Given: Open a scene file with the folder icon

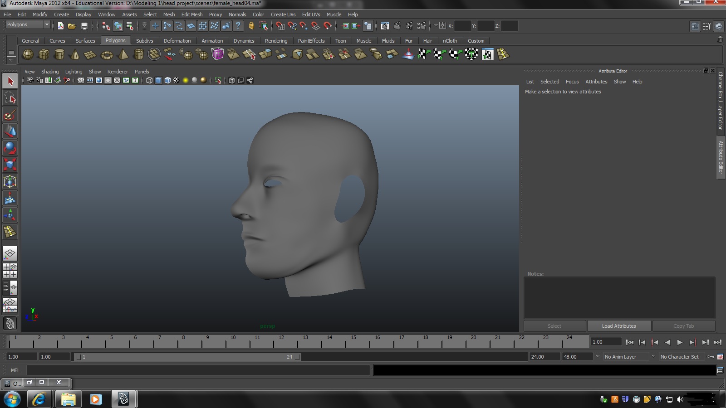Looking at the screenshot, I should [72, 26].
